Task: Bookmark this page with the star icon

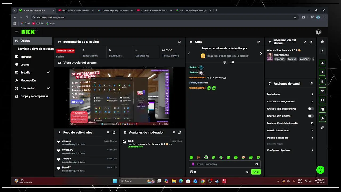Action: pyautogui.click(x=295, y=17)
